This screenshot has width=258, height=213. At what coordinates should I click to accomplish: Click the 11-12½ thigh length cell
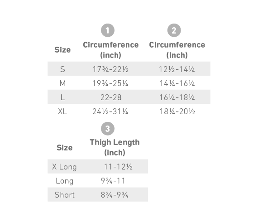tap(118, 167)
